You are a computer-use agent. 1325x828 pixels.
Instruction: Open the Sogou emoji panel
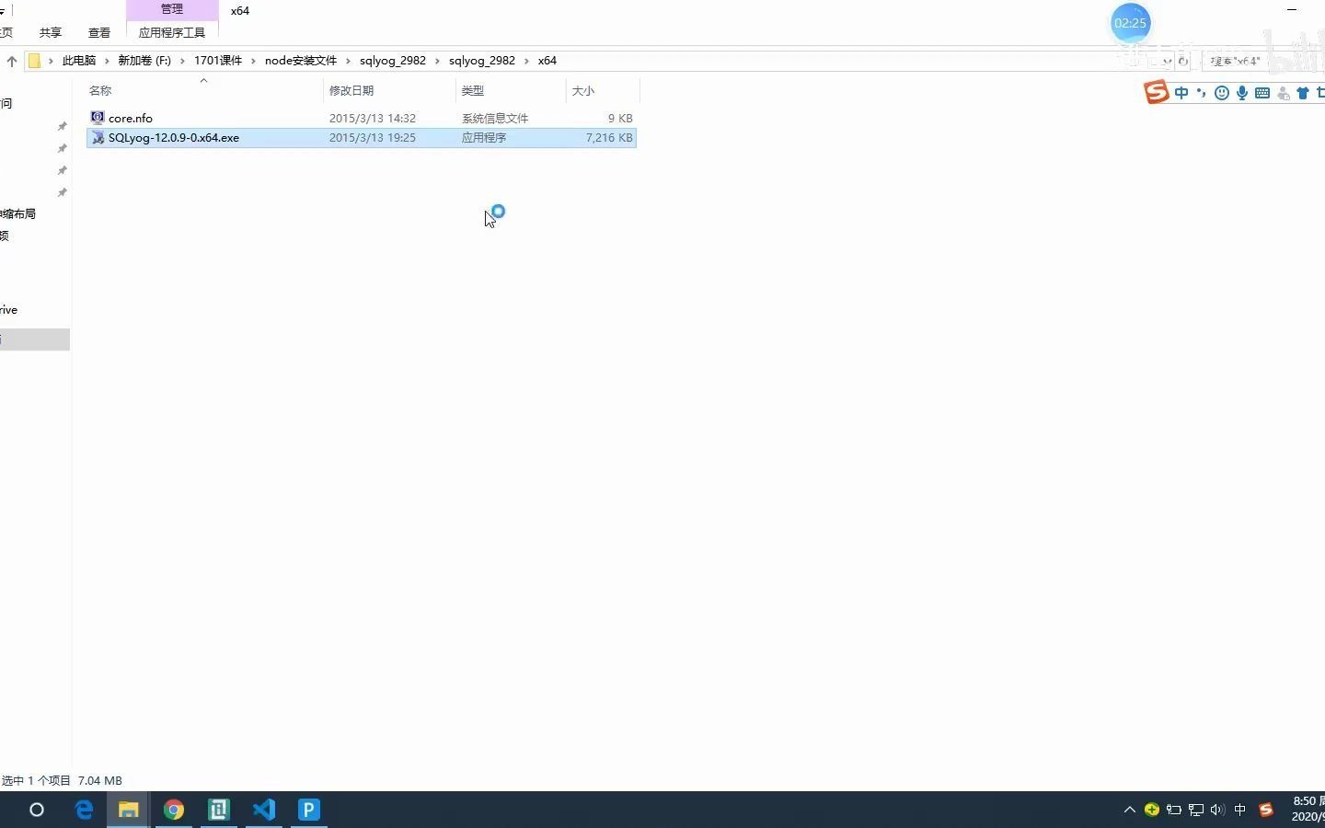point(1222,92)
